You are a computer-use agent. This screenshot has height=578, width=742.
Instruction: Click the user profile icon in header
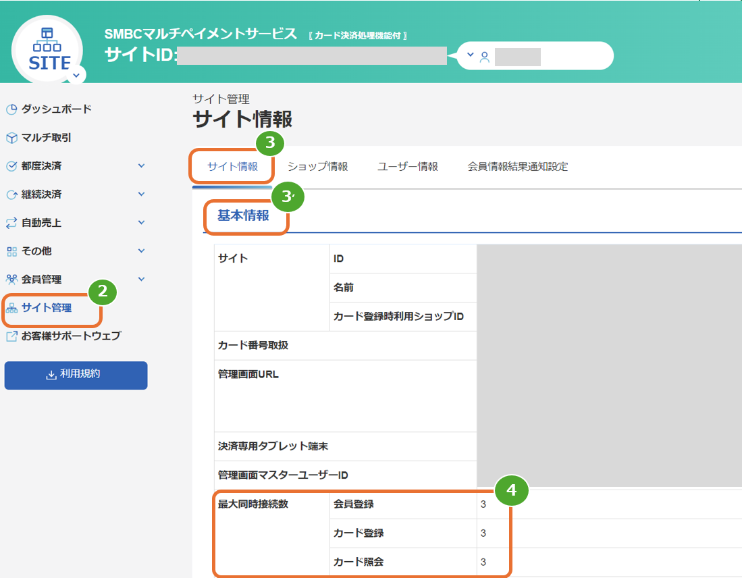pyautogui.click(x=485, y=57)
